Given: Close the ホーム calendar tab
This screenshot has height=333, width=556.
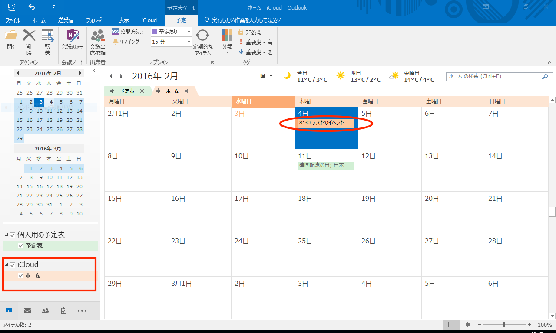Looking at the screenshot, I should click(186, 91).
